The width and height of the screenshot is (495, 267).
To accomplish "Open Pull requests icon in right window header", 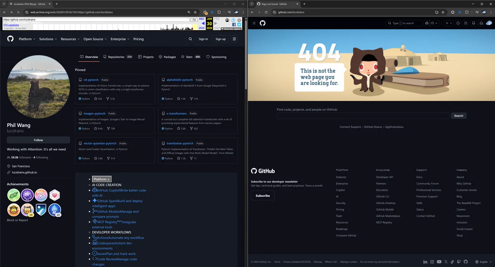I will pos(466,23).
